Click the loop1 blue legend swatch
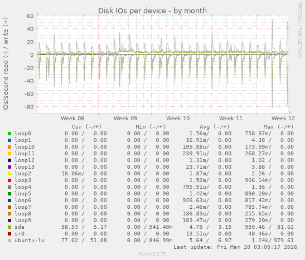This screenshot has height=260, width=305. coord(9,140)
